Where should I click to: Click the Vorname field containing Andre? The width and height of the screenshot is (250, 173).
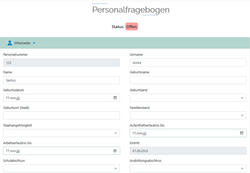(x=188, y=63)
